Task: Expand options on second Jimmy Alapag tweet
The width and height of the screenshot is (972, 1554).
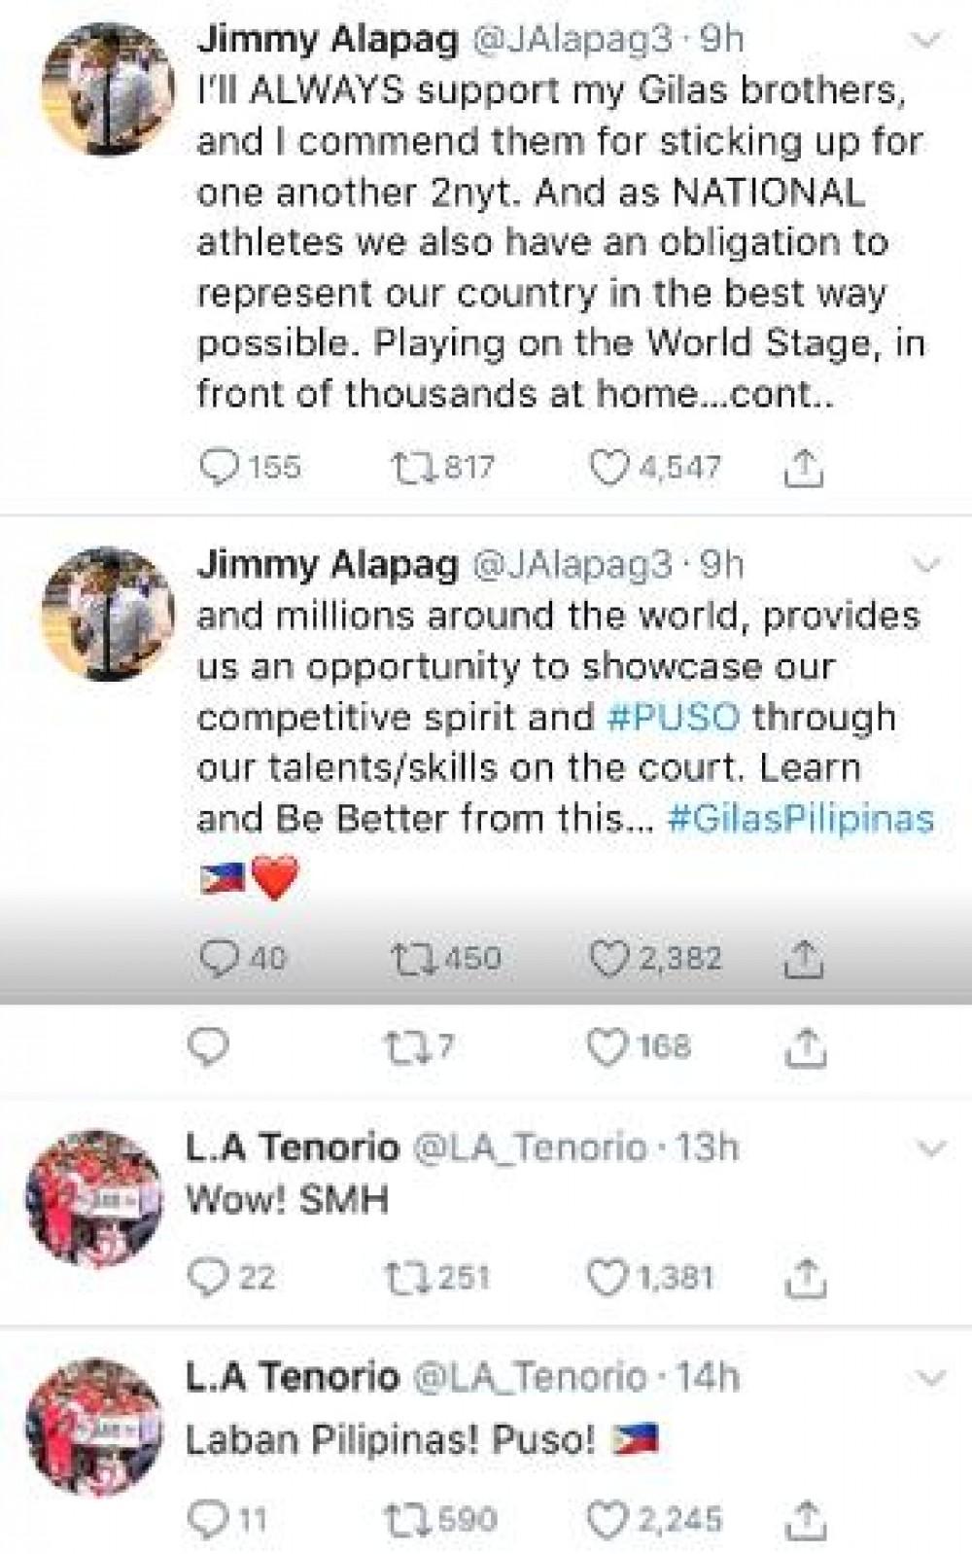Action: 929,565
